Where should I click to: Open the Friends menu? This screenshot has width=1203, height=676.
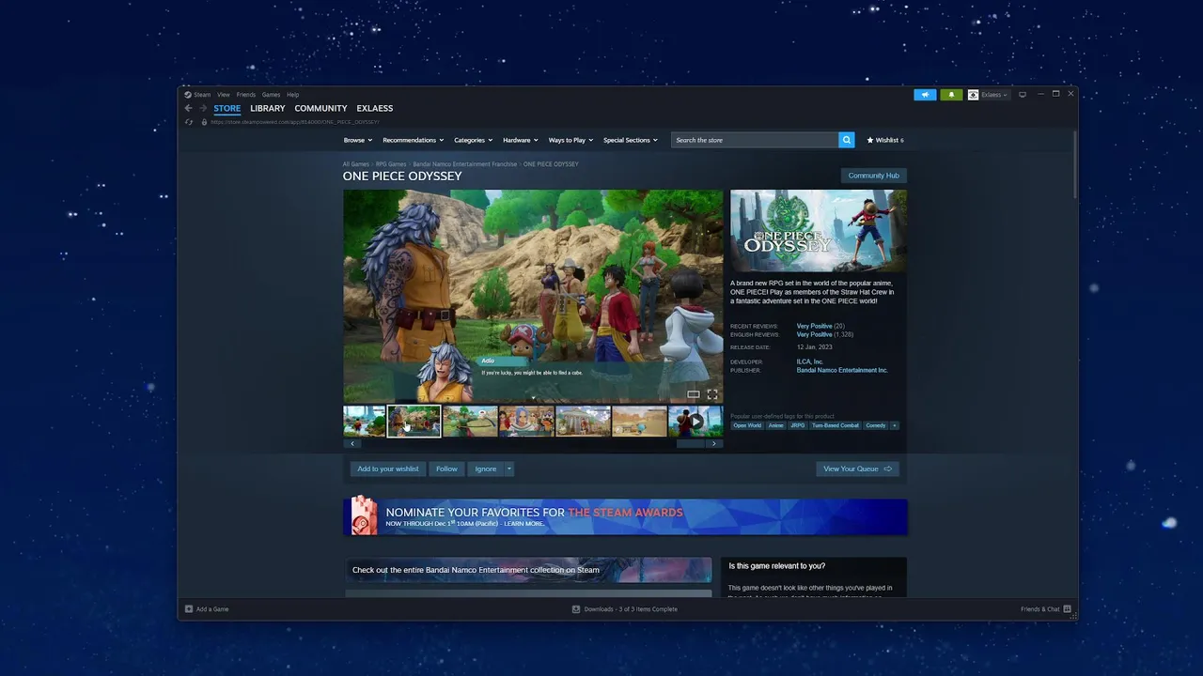pos(246,95)
